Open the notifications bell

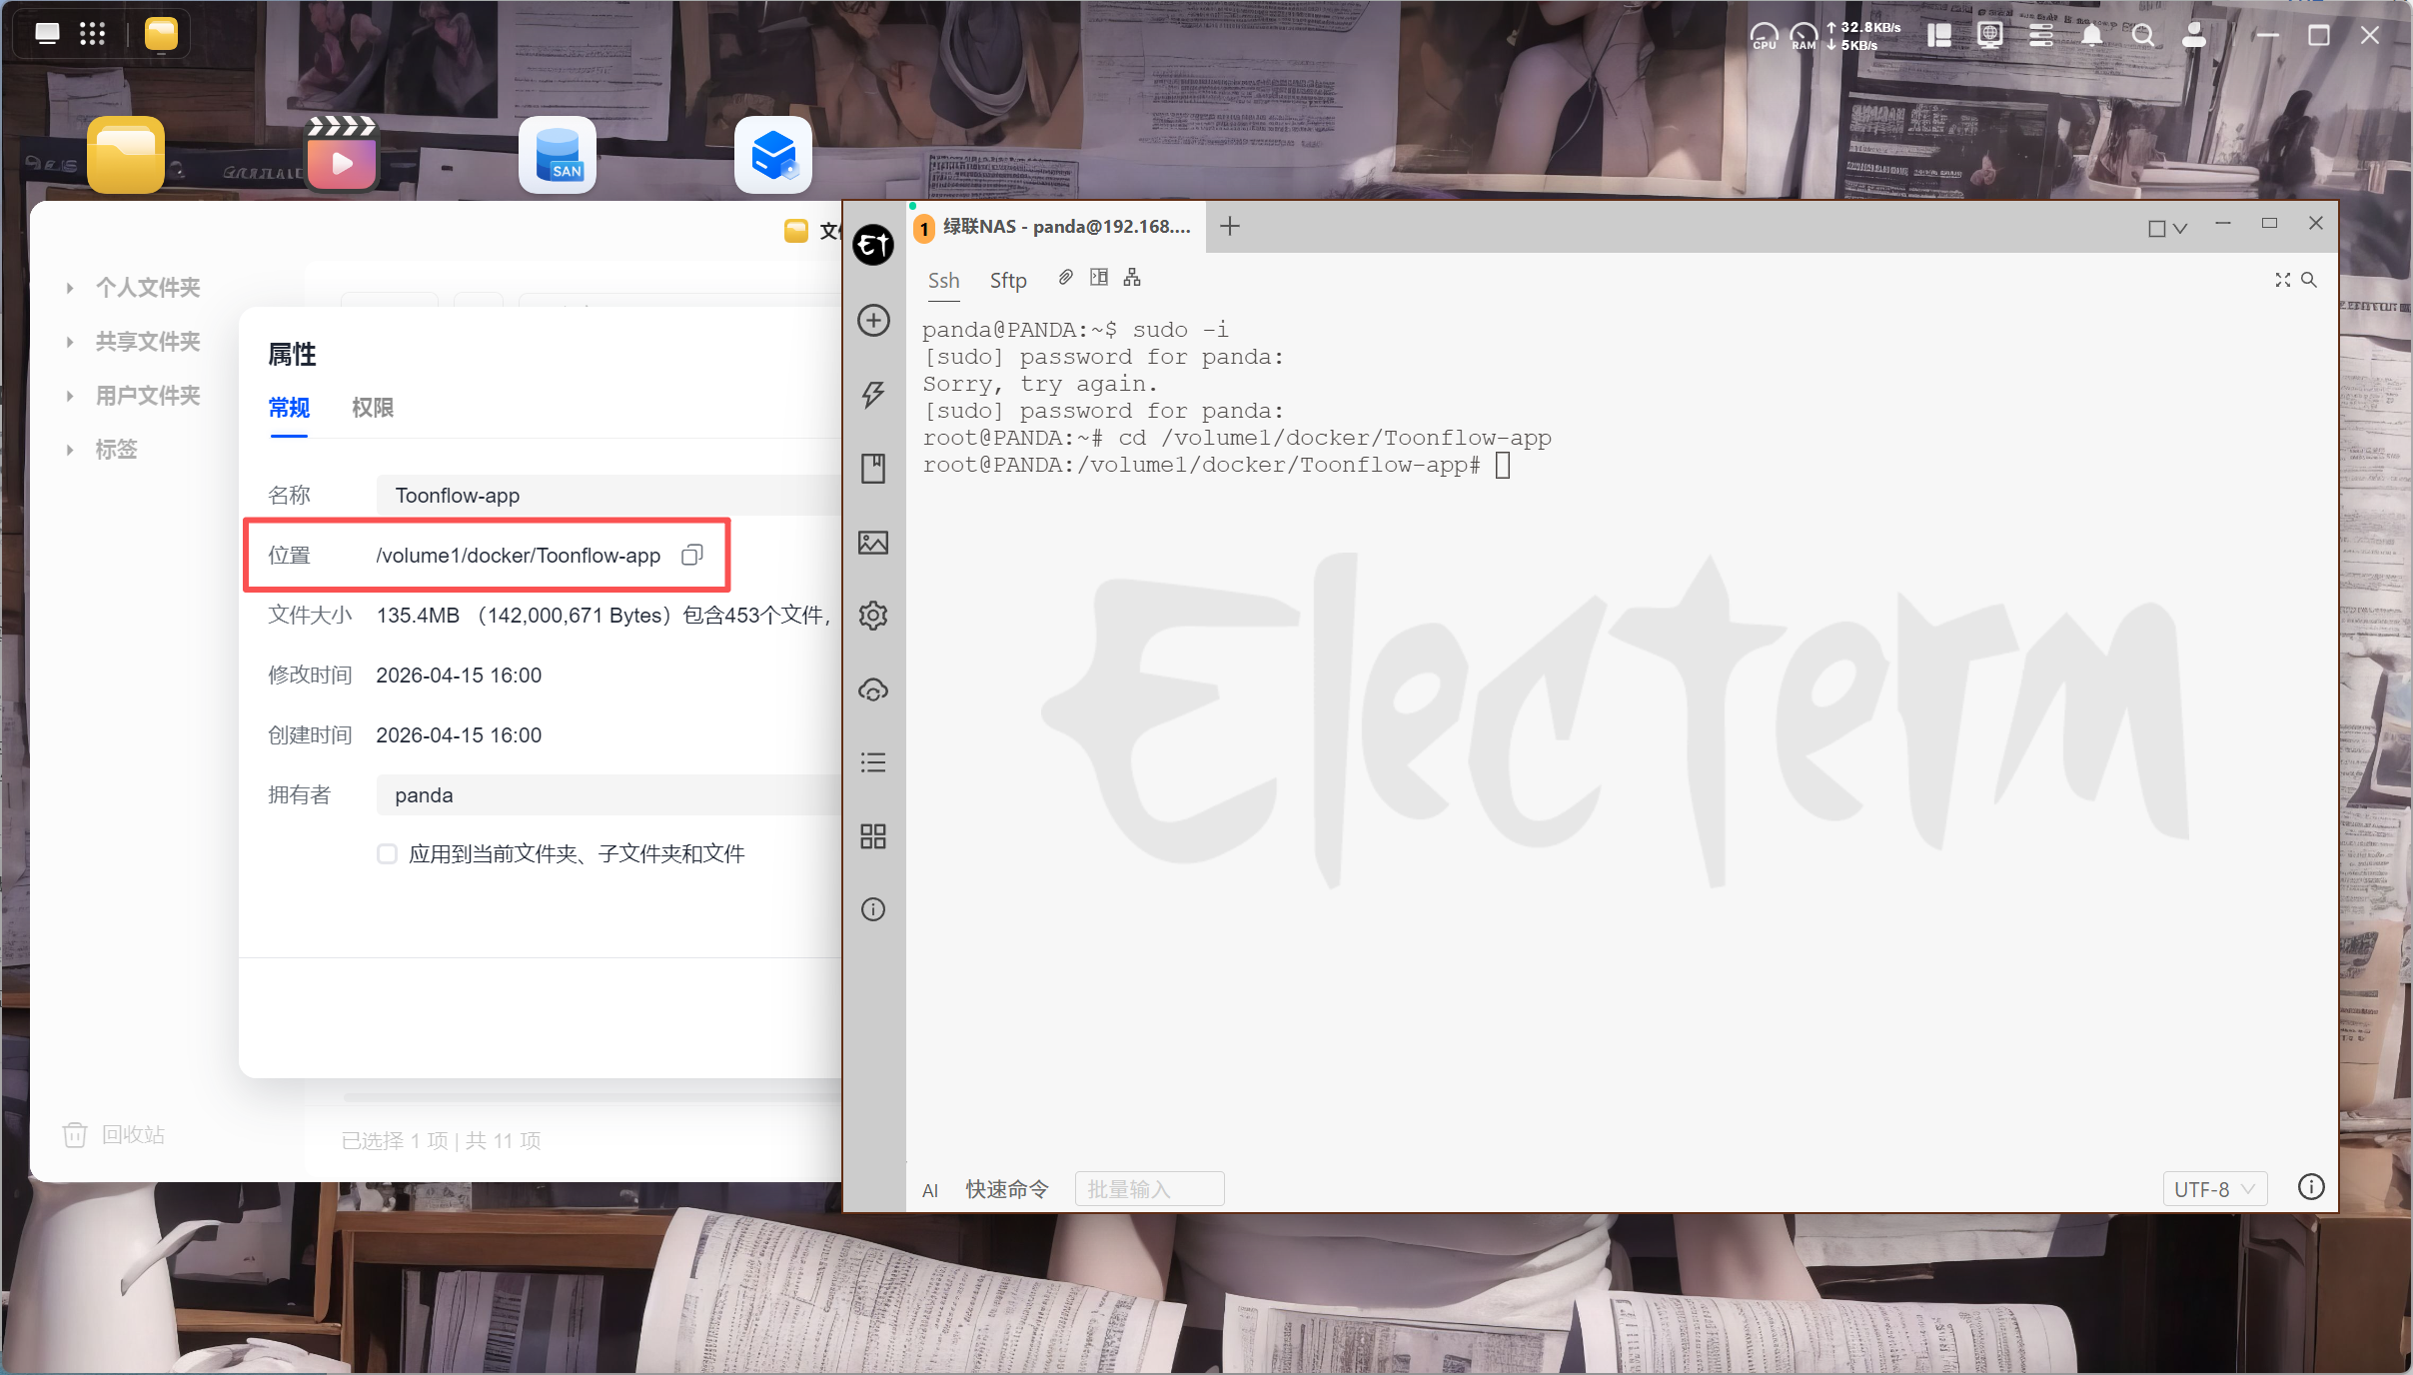2091,36
